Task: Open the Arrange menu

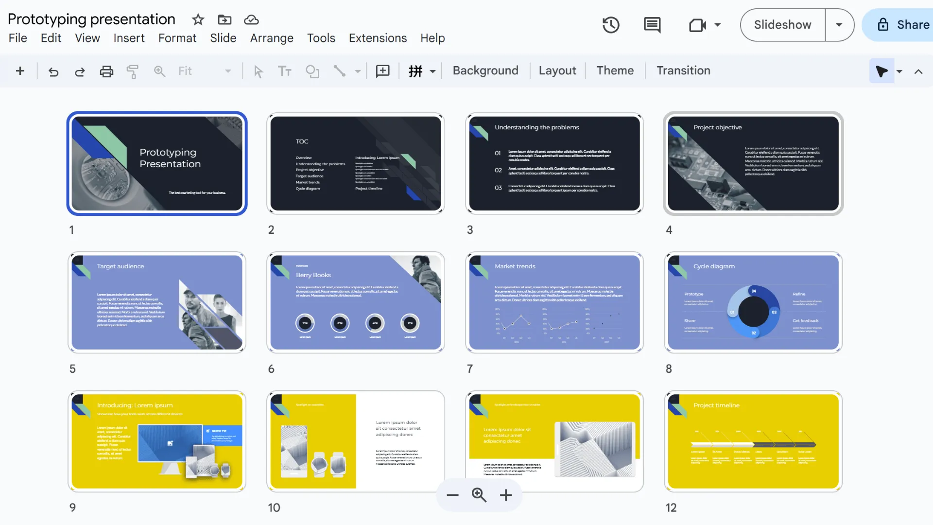Action: pyautogui.click(x=272, y=38)
